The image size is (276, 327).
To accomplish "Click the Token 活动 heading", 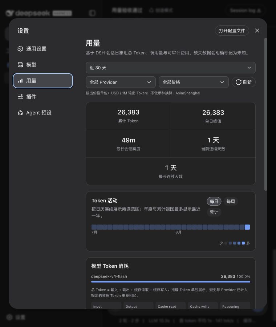I will pyautogui.click(x=105, y=201).
